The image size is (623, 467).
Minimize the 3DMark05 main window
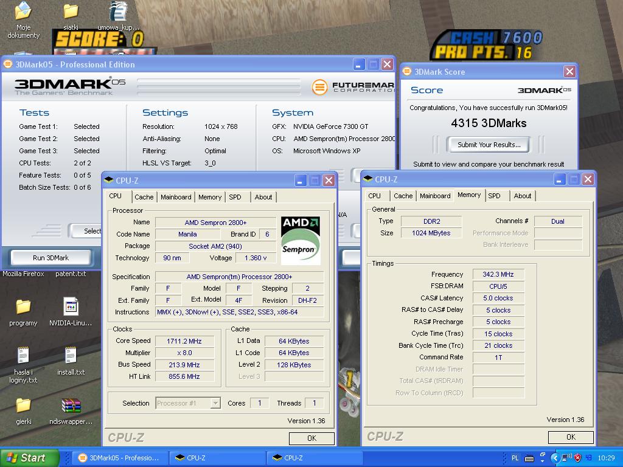click(x=358, y=64)
